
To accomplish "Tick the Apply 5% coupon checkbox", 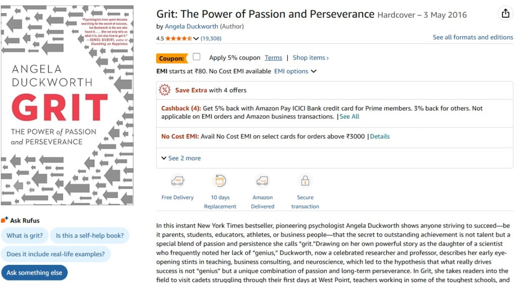I will [x=196, y=57].
